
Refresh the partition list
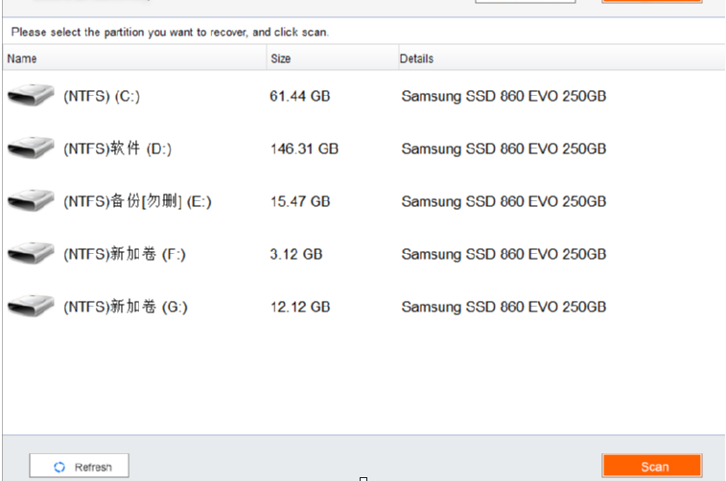tap(80, 466)
